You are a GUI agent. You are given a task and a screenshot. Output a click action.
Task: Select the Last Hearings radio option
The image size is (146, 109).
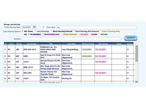point(36,31)
